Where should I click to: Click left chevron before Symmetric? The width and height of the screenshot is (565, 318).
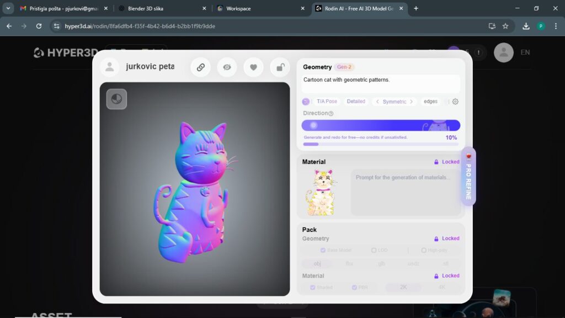tap(377, 102)
